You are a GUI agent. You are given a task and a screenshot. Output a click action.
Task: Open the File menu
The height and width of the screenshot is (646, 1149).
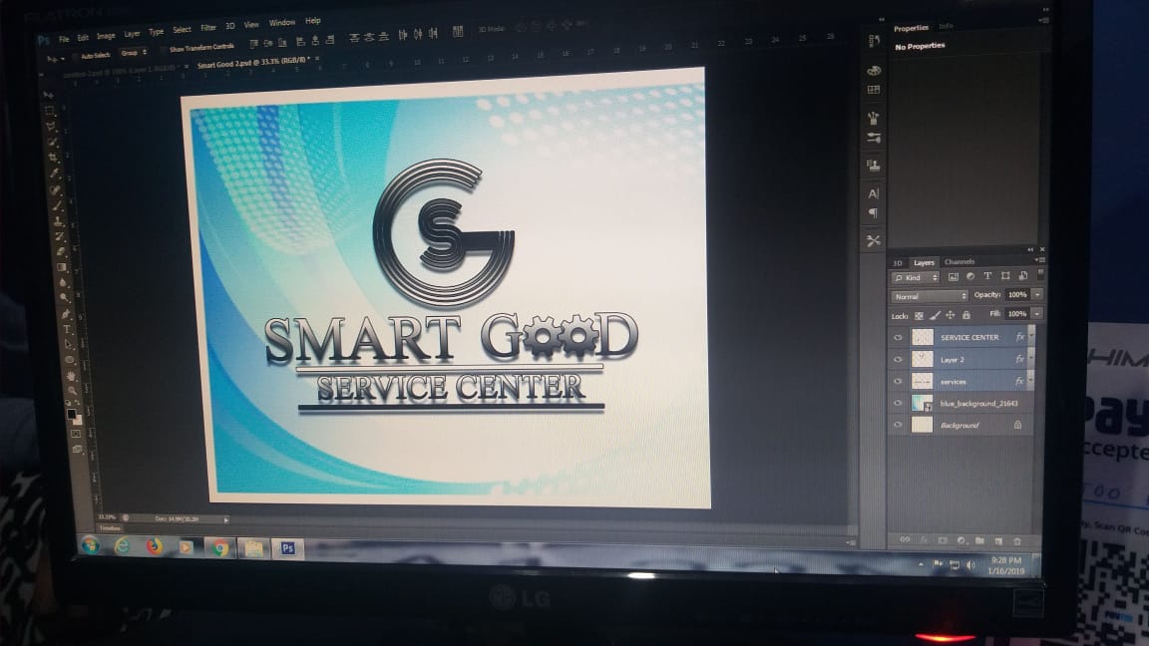point(64,38)
